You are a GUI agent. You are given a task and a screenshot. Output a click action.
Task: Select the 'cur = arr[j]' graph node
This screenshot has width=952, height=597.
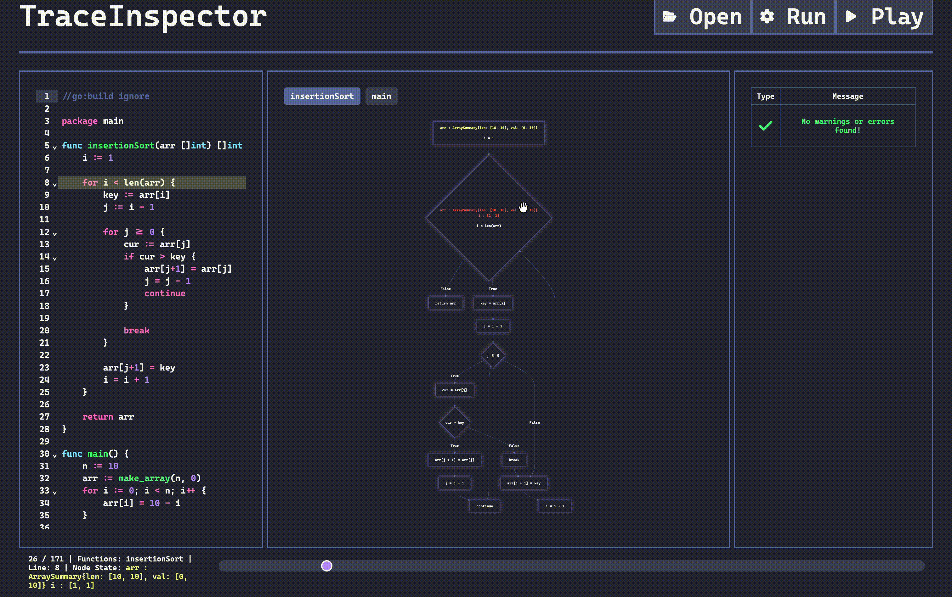pos(455,390)
